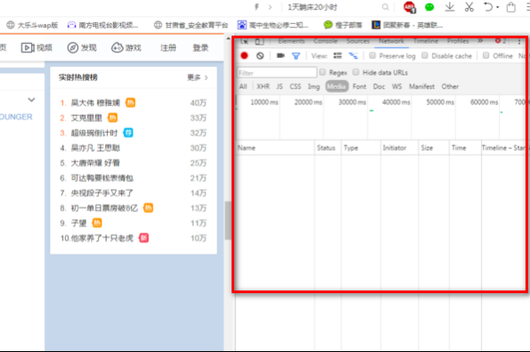Screen dimensions: 530x352
Task: Toggle the overview waterfall view icon
Action: (354, 56)
